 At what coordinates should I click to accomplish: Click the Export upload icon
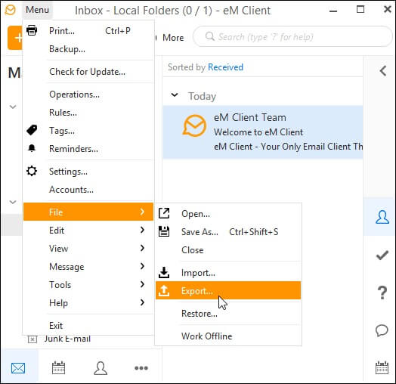point(164,290)
